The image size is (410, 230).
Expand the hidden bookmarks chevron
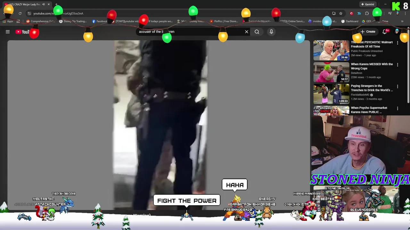[402, 21]
